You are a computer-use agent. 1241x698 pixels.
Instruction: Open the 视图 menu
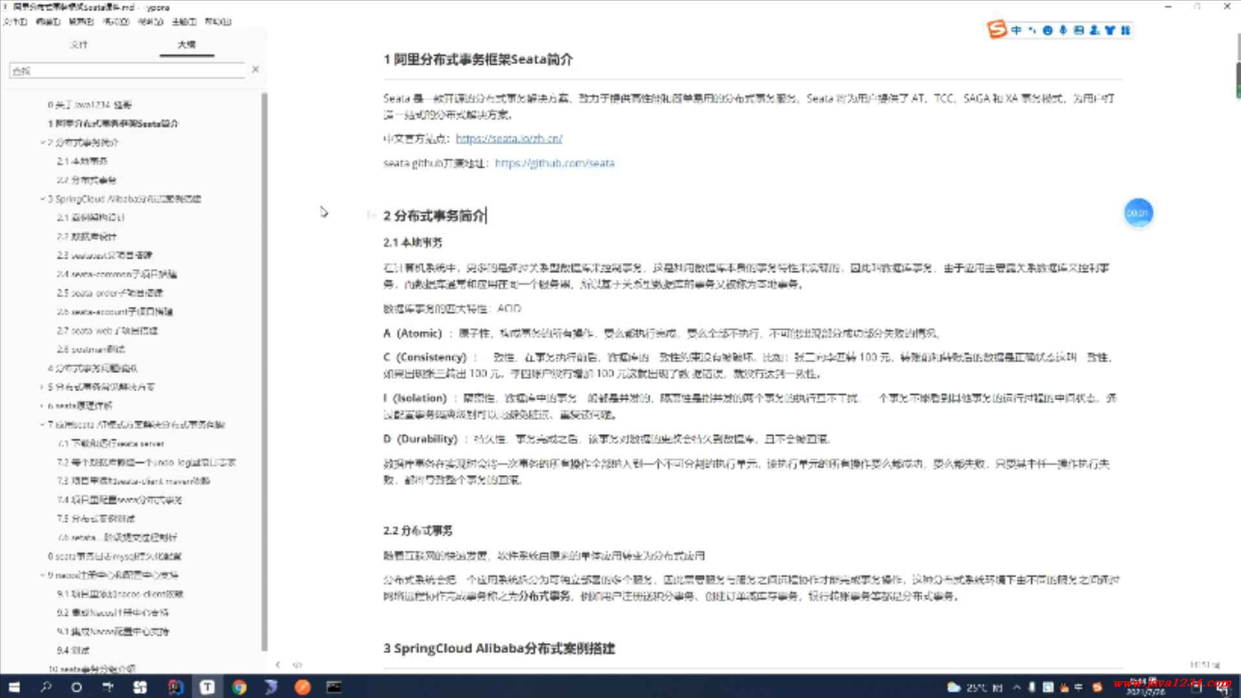(x=151, y=21)
